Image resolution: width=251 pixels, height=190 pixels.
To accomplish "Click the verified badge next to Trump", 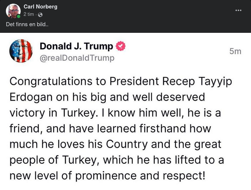I will point(121,46).
